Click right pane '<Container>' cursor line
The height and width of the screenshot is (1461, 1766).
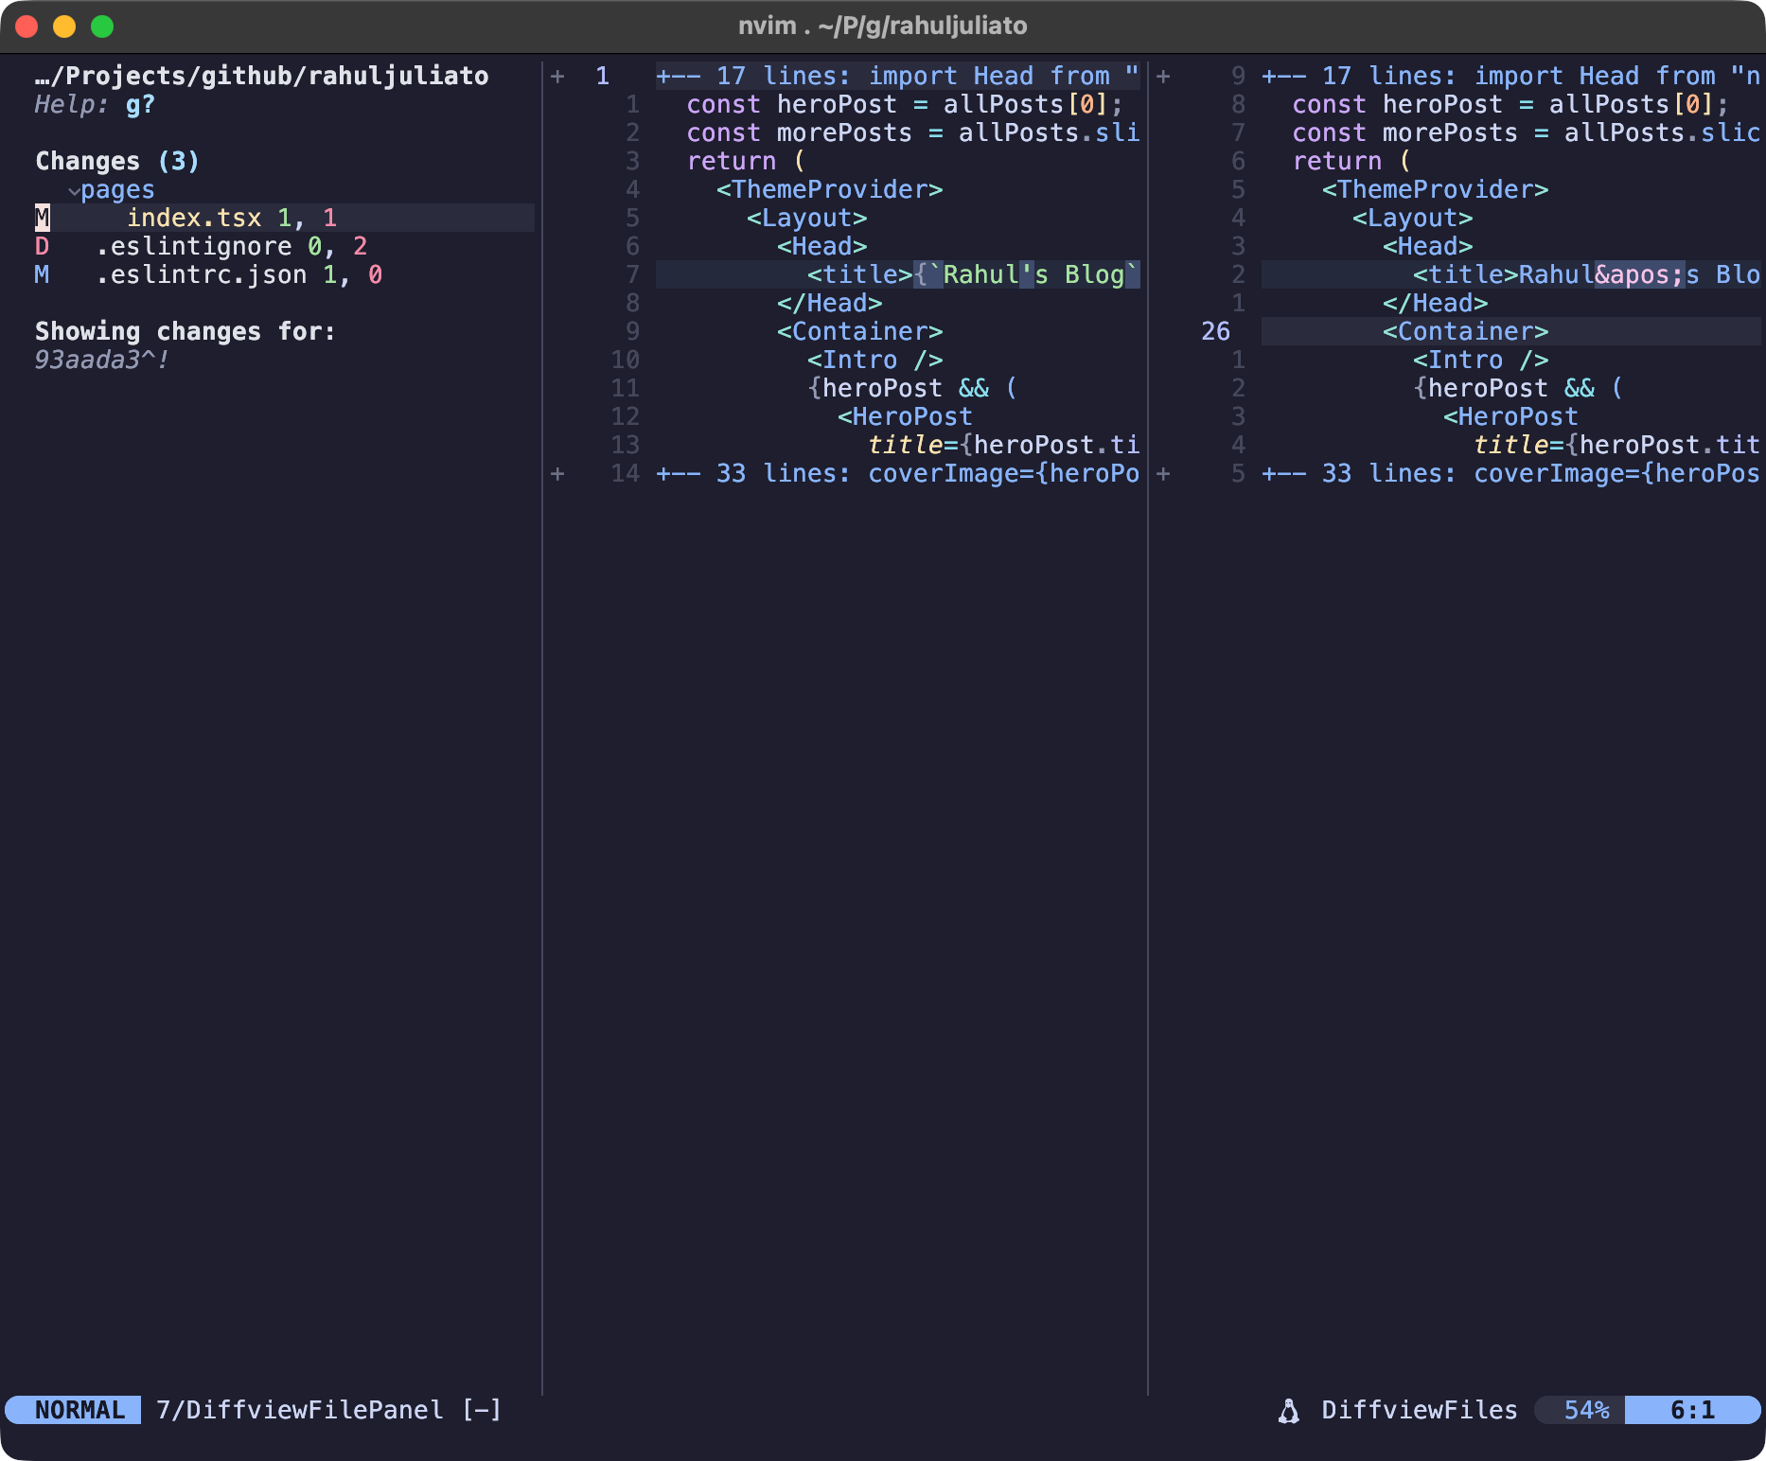pos(1511,331)
